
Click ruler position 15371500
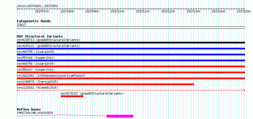[x=244, y=11]
